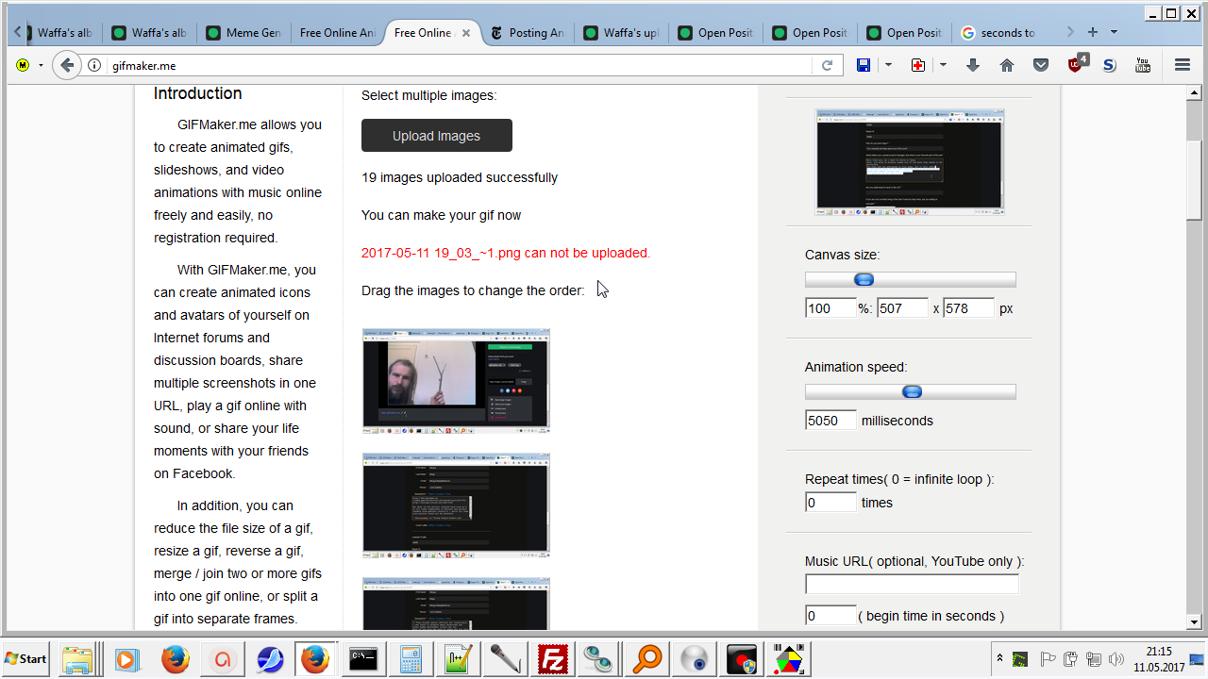Viewport: 1208px width, 679px height.
Task: Open a new browser tab with plus
Action: (x=1093, y=32)
